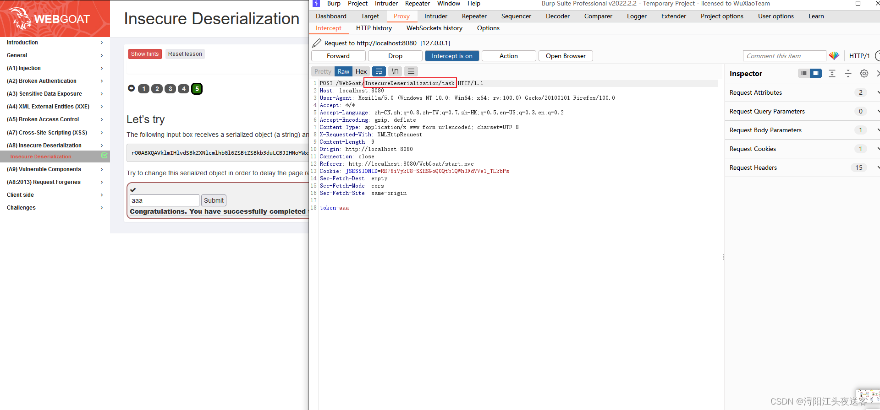The width and height of the screenshot is (880, 410).
Task: Switch to the Dashboard tab
Action: 331,16
